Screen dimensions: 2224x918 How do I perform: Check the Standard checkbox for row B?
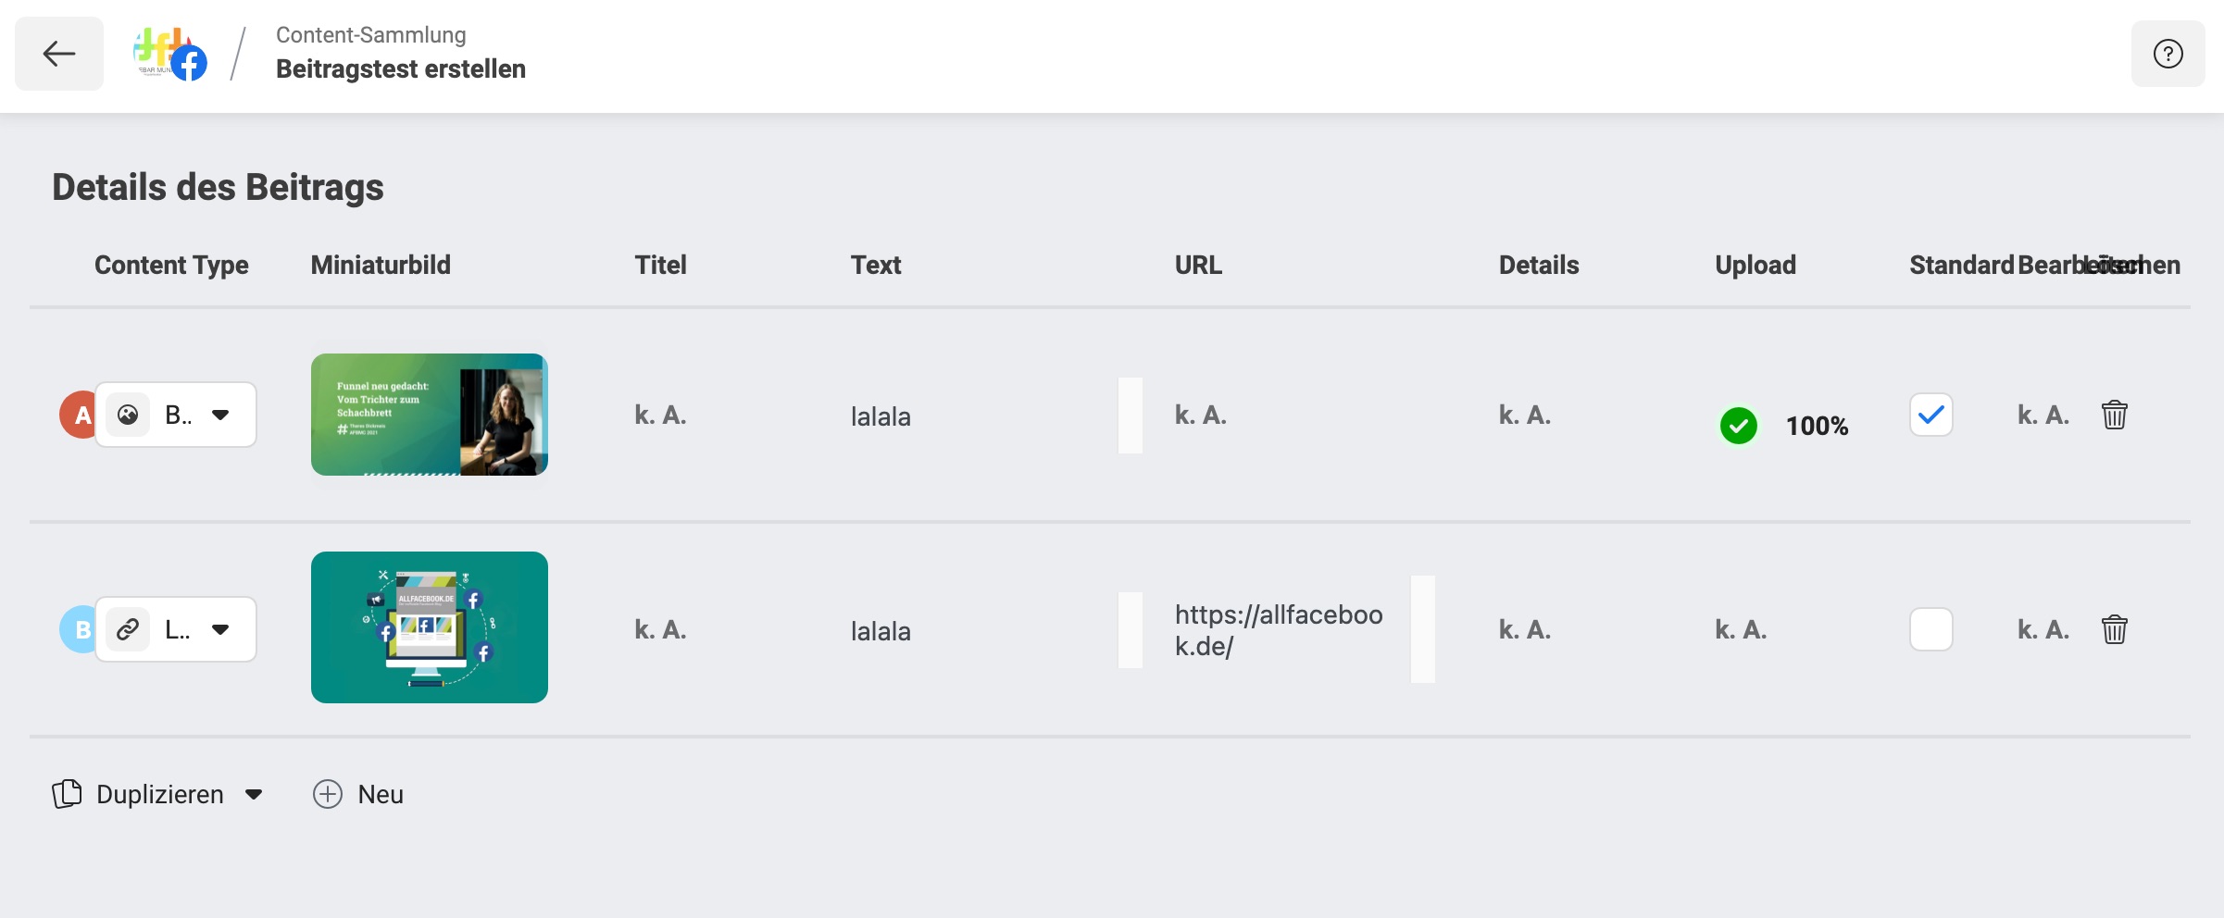pyautogui.click(x=1931, y=629)
